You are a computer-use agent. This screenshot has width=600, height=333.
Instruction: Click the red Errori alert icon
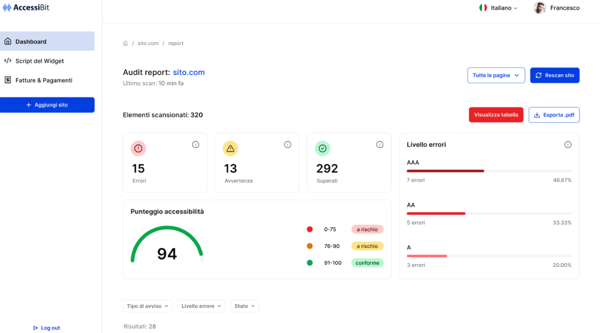pyautogui.click(x=138, y=148)
